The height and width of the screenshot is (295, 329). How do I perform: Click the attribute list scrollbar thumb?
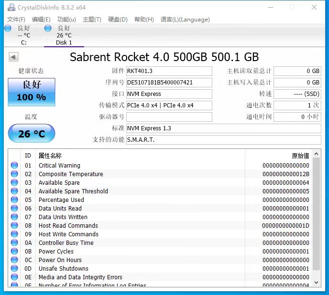(x=317, y=214)
